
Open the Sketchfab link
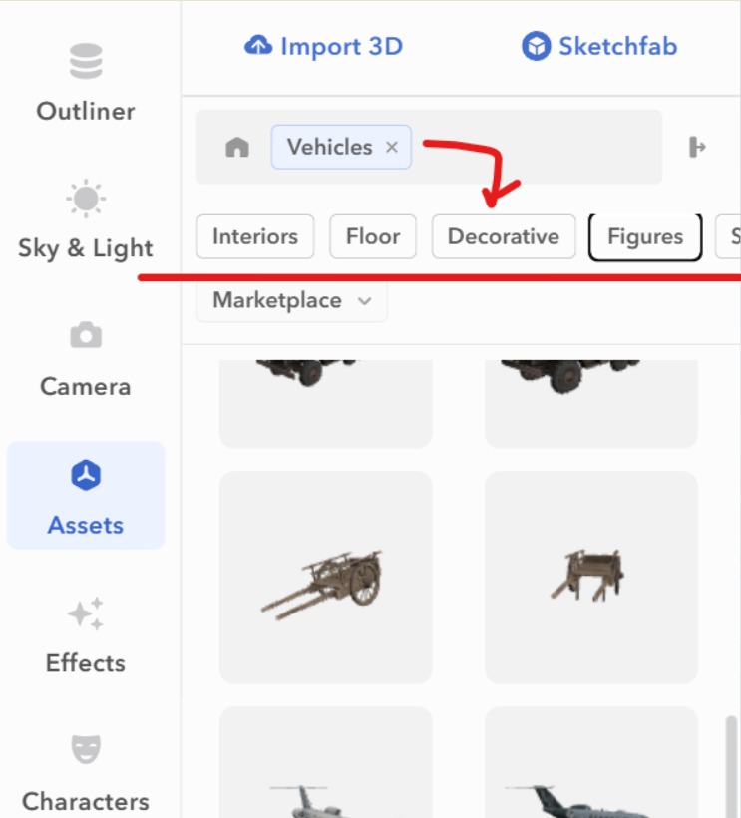(599, 47)
